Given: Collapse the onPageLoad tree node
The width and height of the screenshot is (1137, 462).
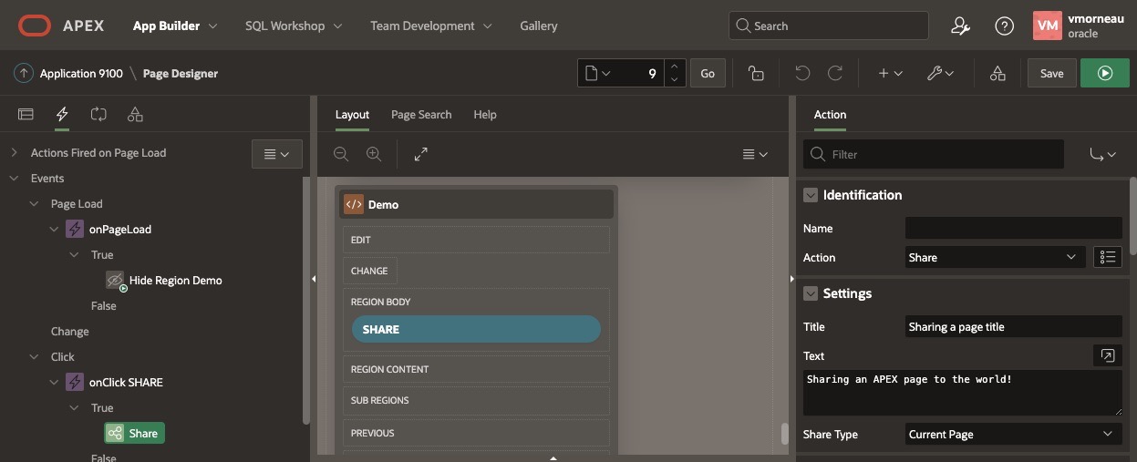Looking at the screenshot, I should pyautogui.click(x=54, y=230).
